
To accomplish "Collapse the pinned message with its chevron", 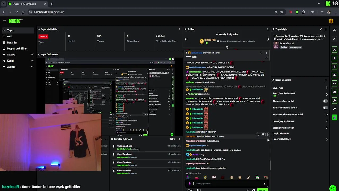I will click(266, 57).
